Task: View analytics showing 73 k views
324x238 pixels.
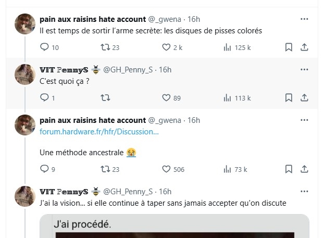Action: tap(227, 169)
